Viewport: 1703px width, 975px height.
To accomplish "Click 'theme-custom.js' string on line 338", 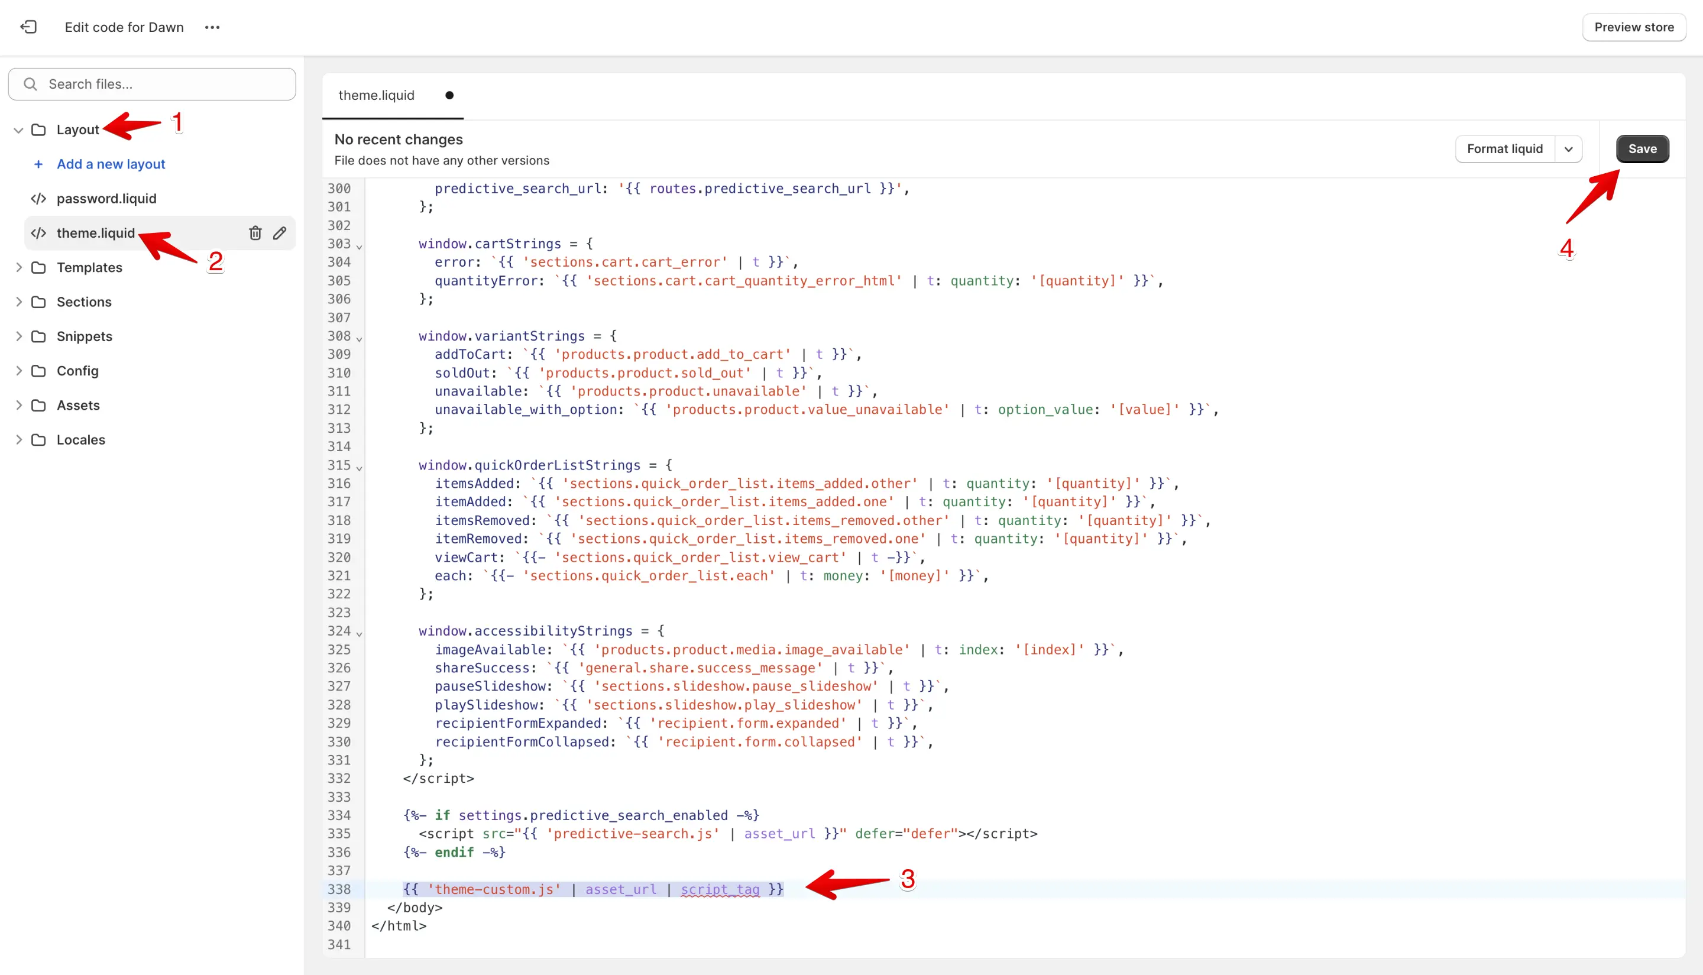I will (494, 889).
